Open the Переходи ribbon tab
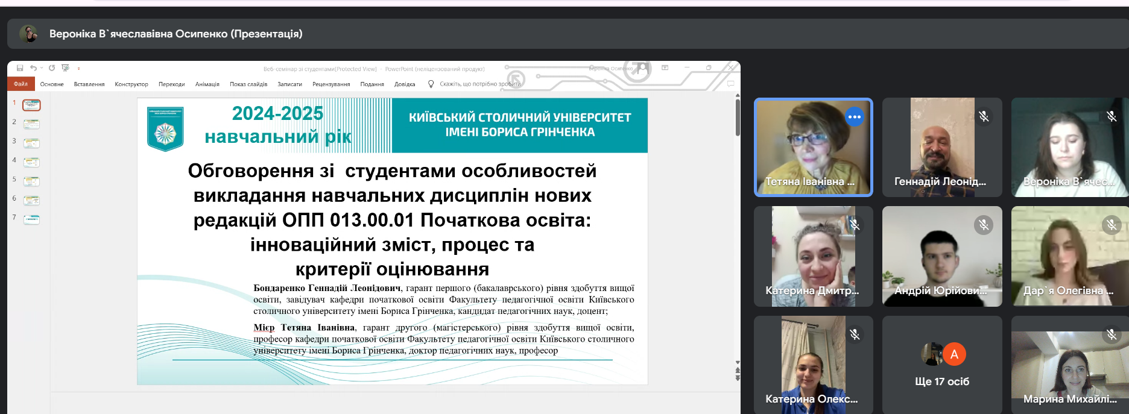 coord(172,84)
